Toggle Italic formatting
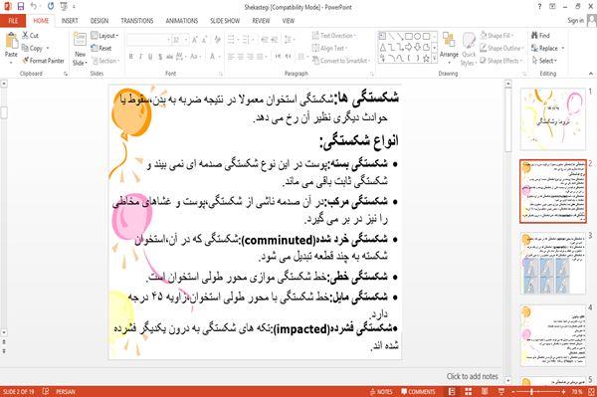This screenshot has width=597, height=397. click(140, 57)
